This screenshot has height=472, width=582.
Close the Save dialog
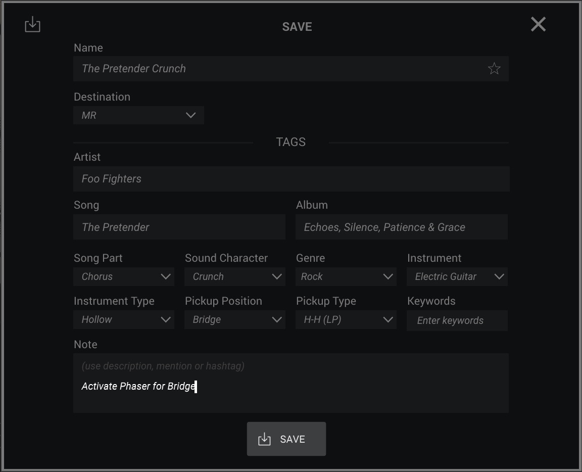(538, 25)
